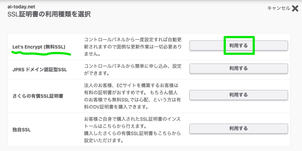Click 利用する for JPRS ドメイン認証型SSL
The width and height of the screenshot is (302, 151).
point(239,68)
